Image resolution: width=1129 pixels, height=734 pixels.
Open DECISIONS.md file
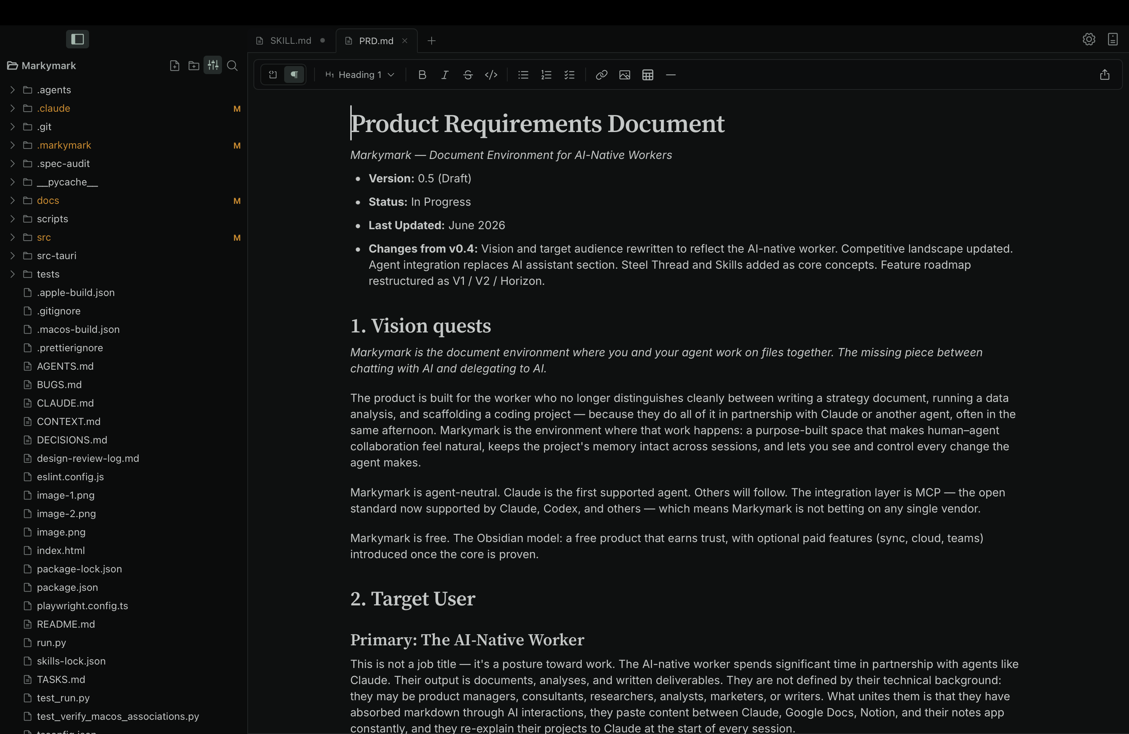123,440
